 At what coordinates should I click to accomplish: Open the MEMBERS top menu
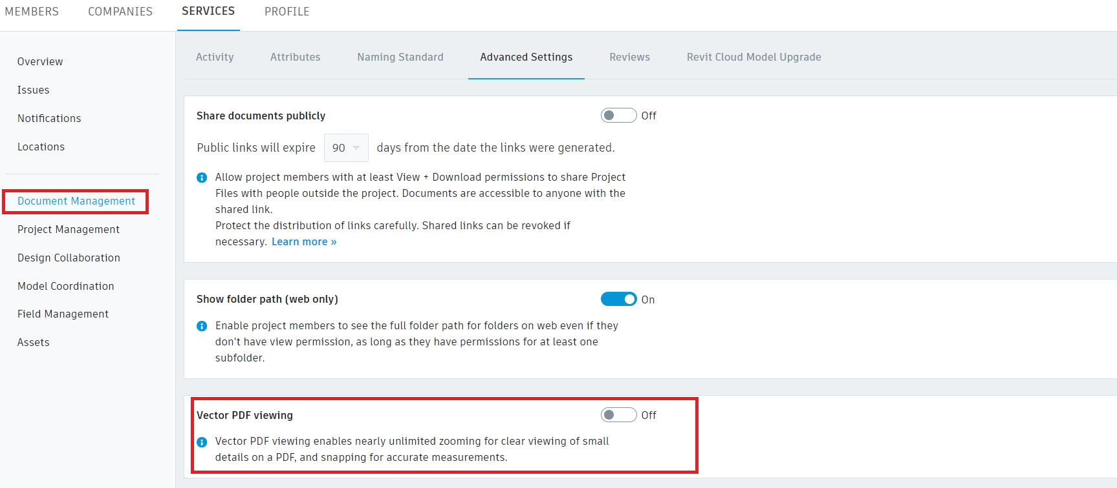(32, 12)
